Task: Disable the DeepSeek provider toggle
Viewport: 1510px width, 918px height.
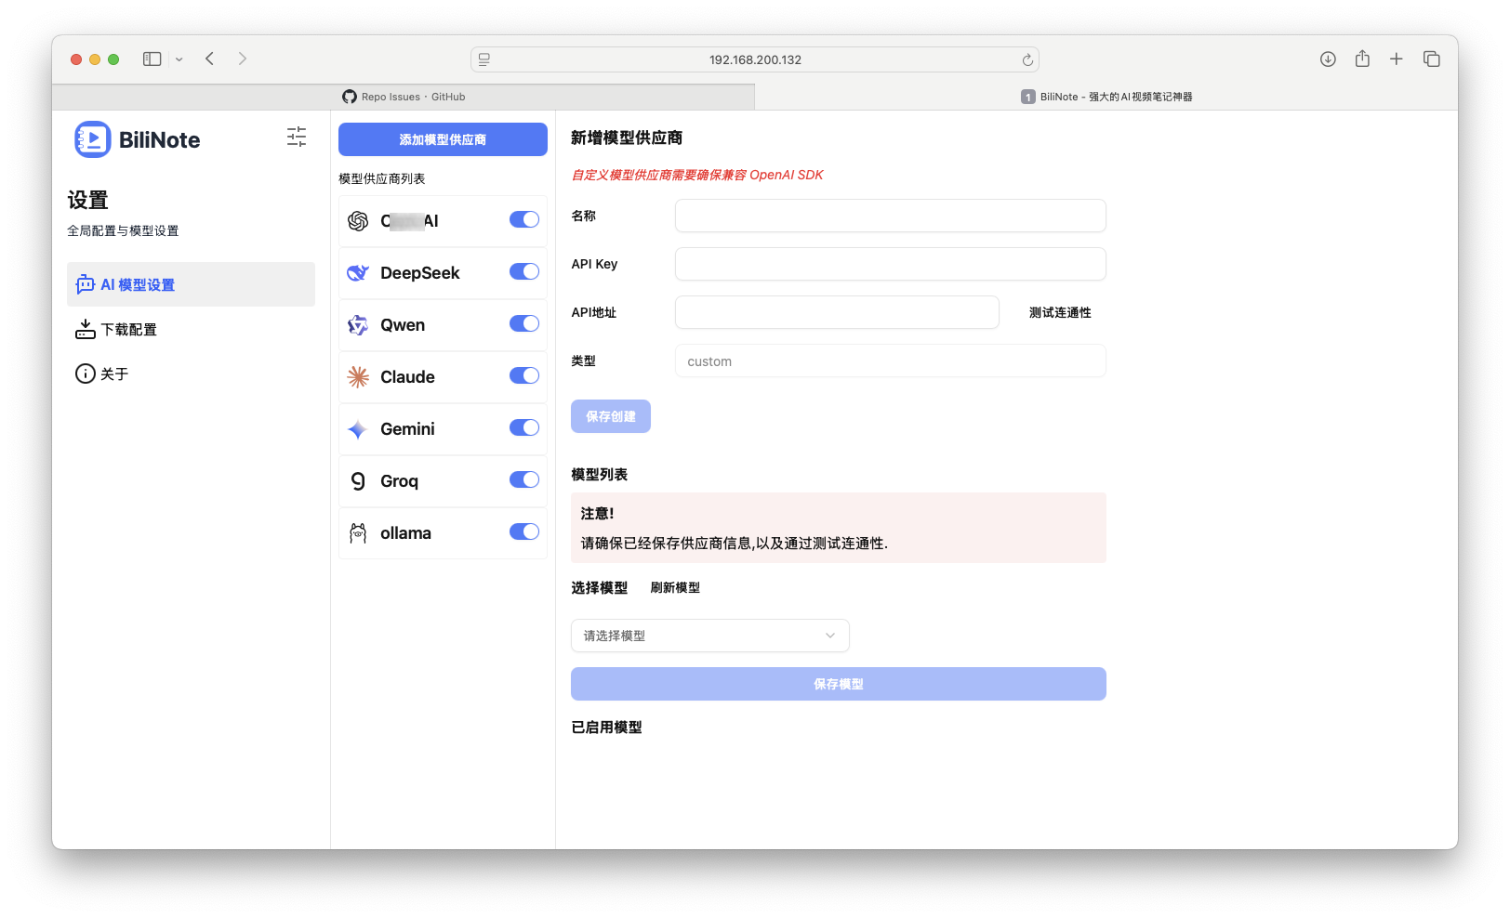Action: pyautogui.click(x=524, y=271)
